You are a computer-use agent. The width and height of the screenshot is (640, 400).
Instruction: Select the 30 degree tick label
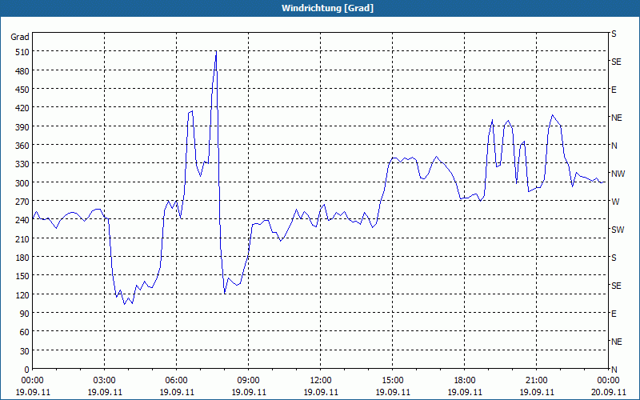25,351
